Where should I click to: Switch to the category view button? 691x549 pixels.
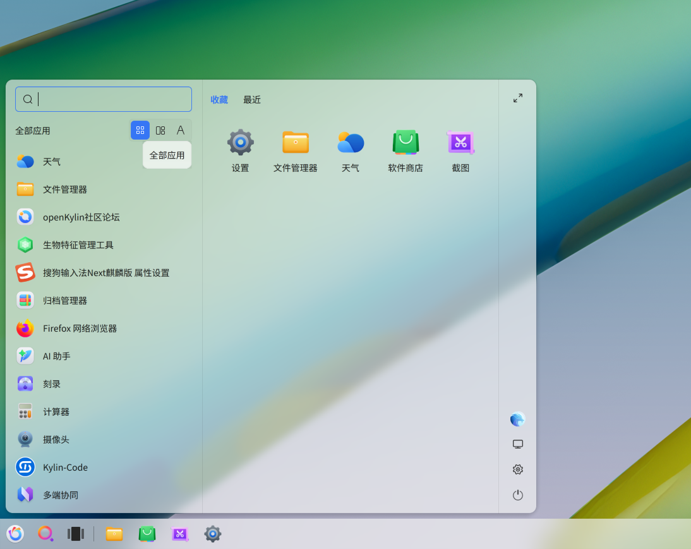(x=160, y=130)
